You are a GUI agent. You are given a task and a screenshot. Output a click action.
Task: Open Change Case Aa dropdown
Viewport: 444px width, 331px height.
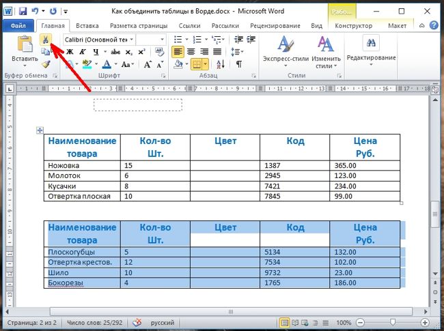click(128, 65)
